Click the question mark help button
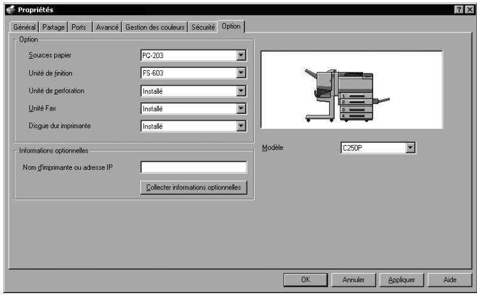The width and height of the screenshot is (477, 295). pos(459,10)
